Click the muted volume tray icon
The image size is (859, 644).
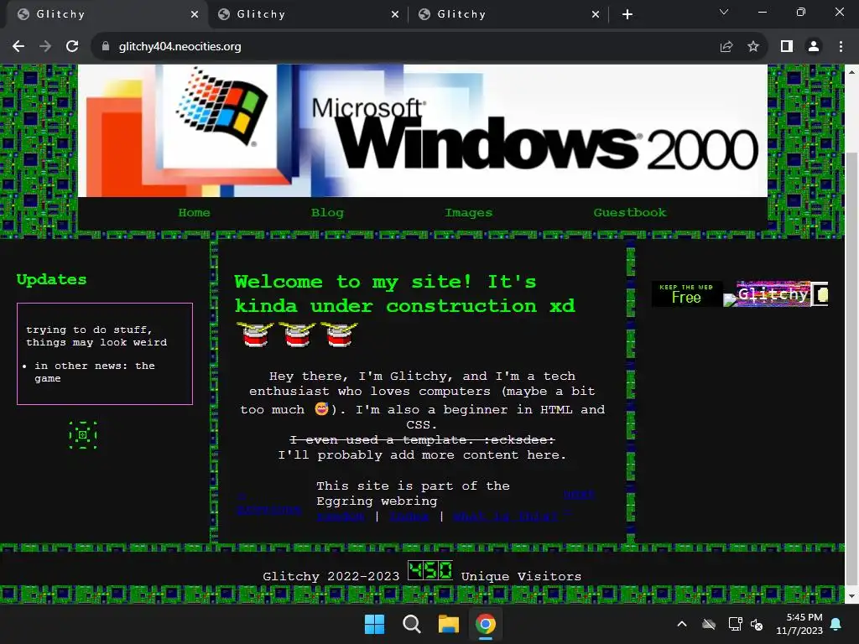pyautogui.click(x=757, y=624)
